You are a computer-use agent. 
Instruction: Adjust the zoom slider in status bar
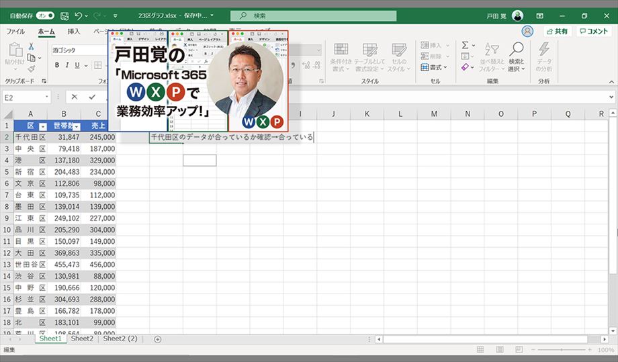click(x=562, y=350)
